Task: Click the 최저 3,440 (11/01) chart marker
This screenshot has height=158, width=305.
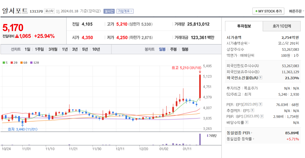Action: [x=23, y=129]
